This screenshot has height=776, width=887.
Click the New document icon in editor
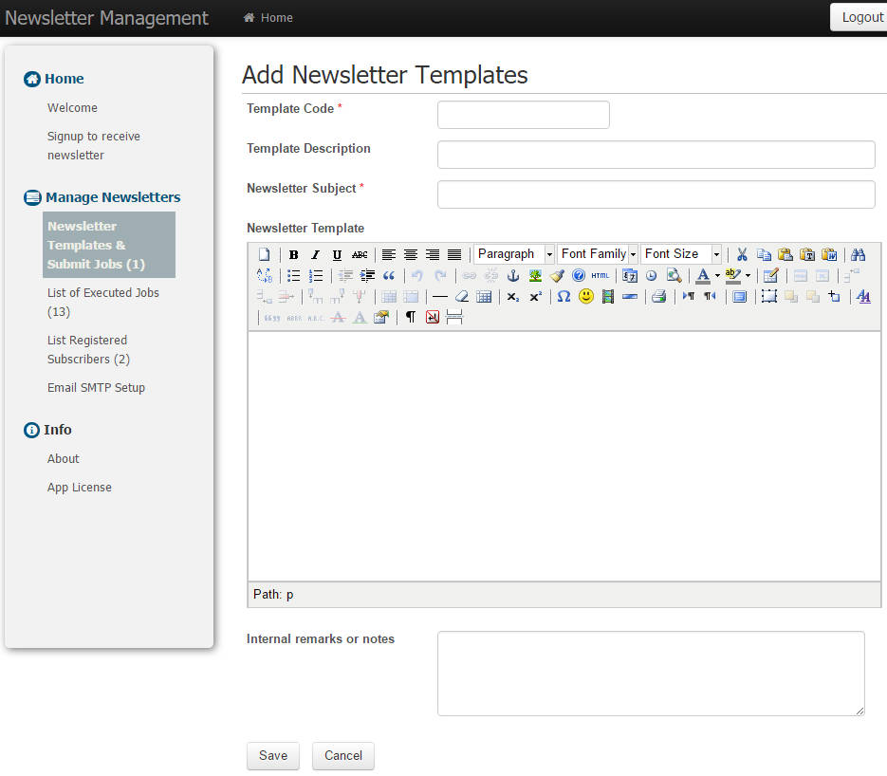264,254
